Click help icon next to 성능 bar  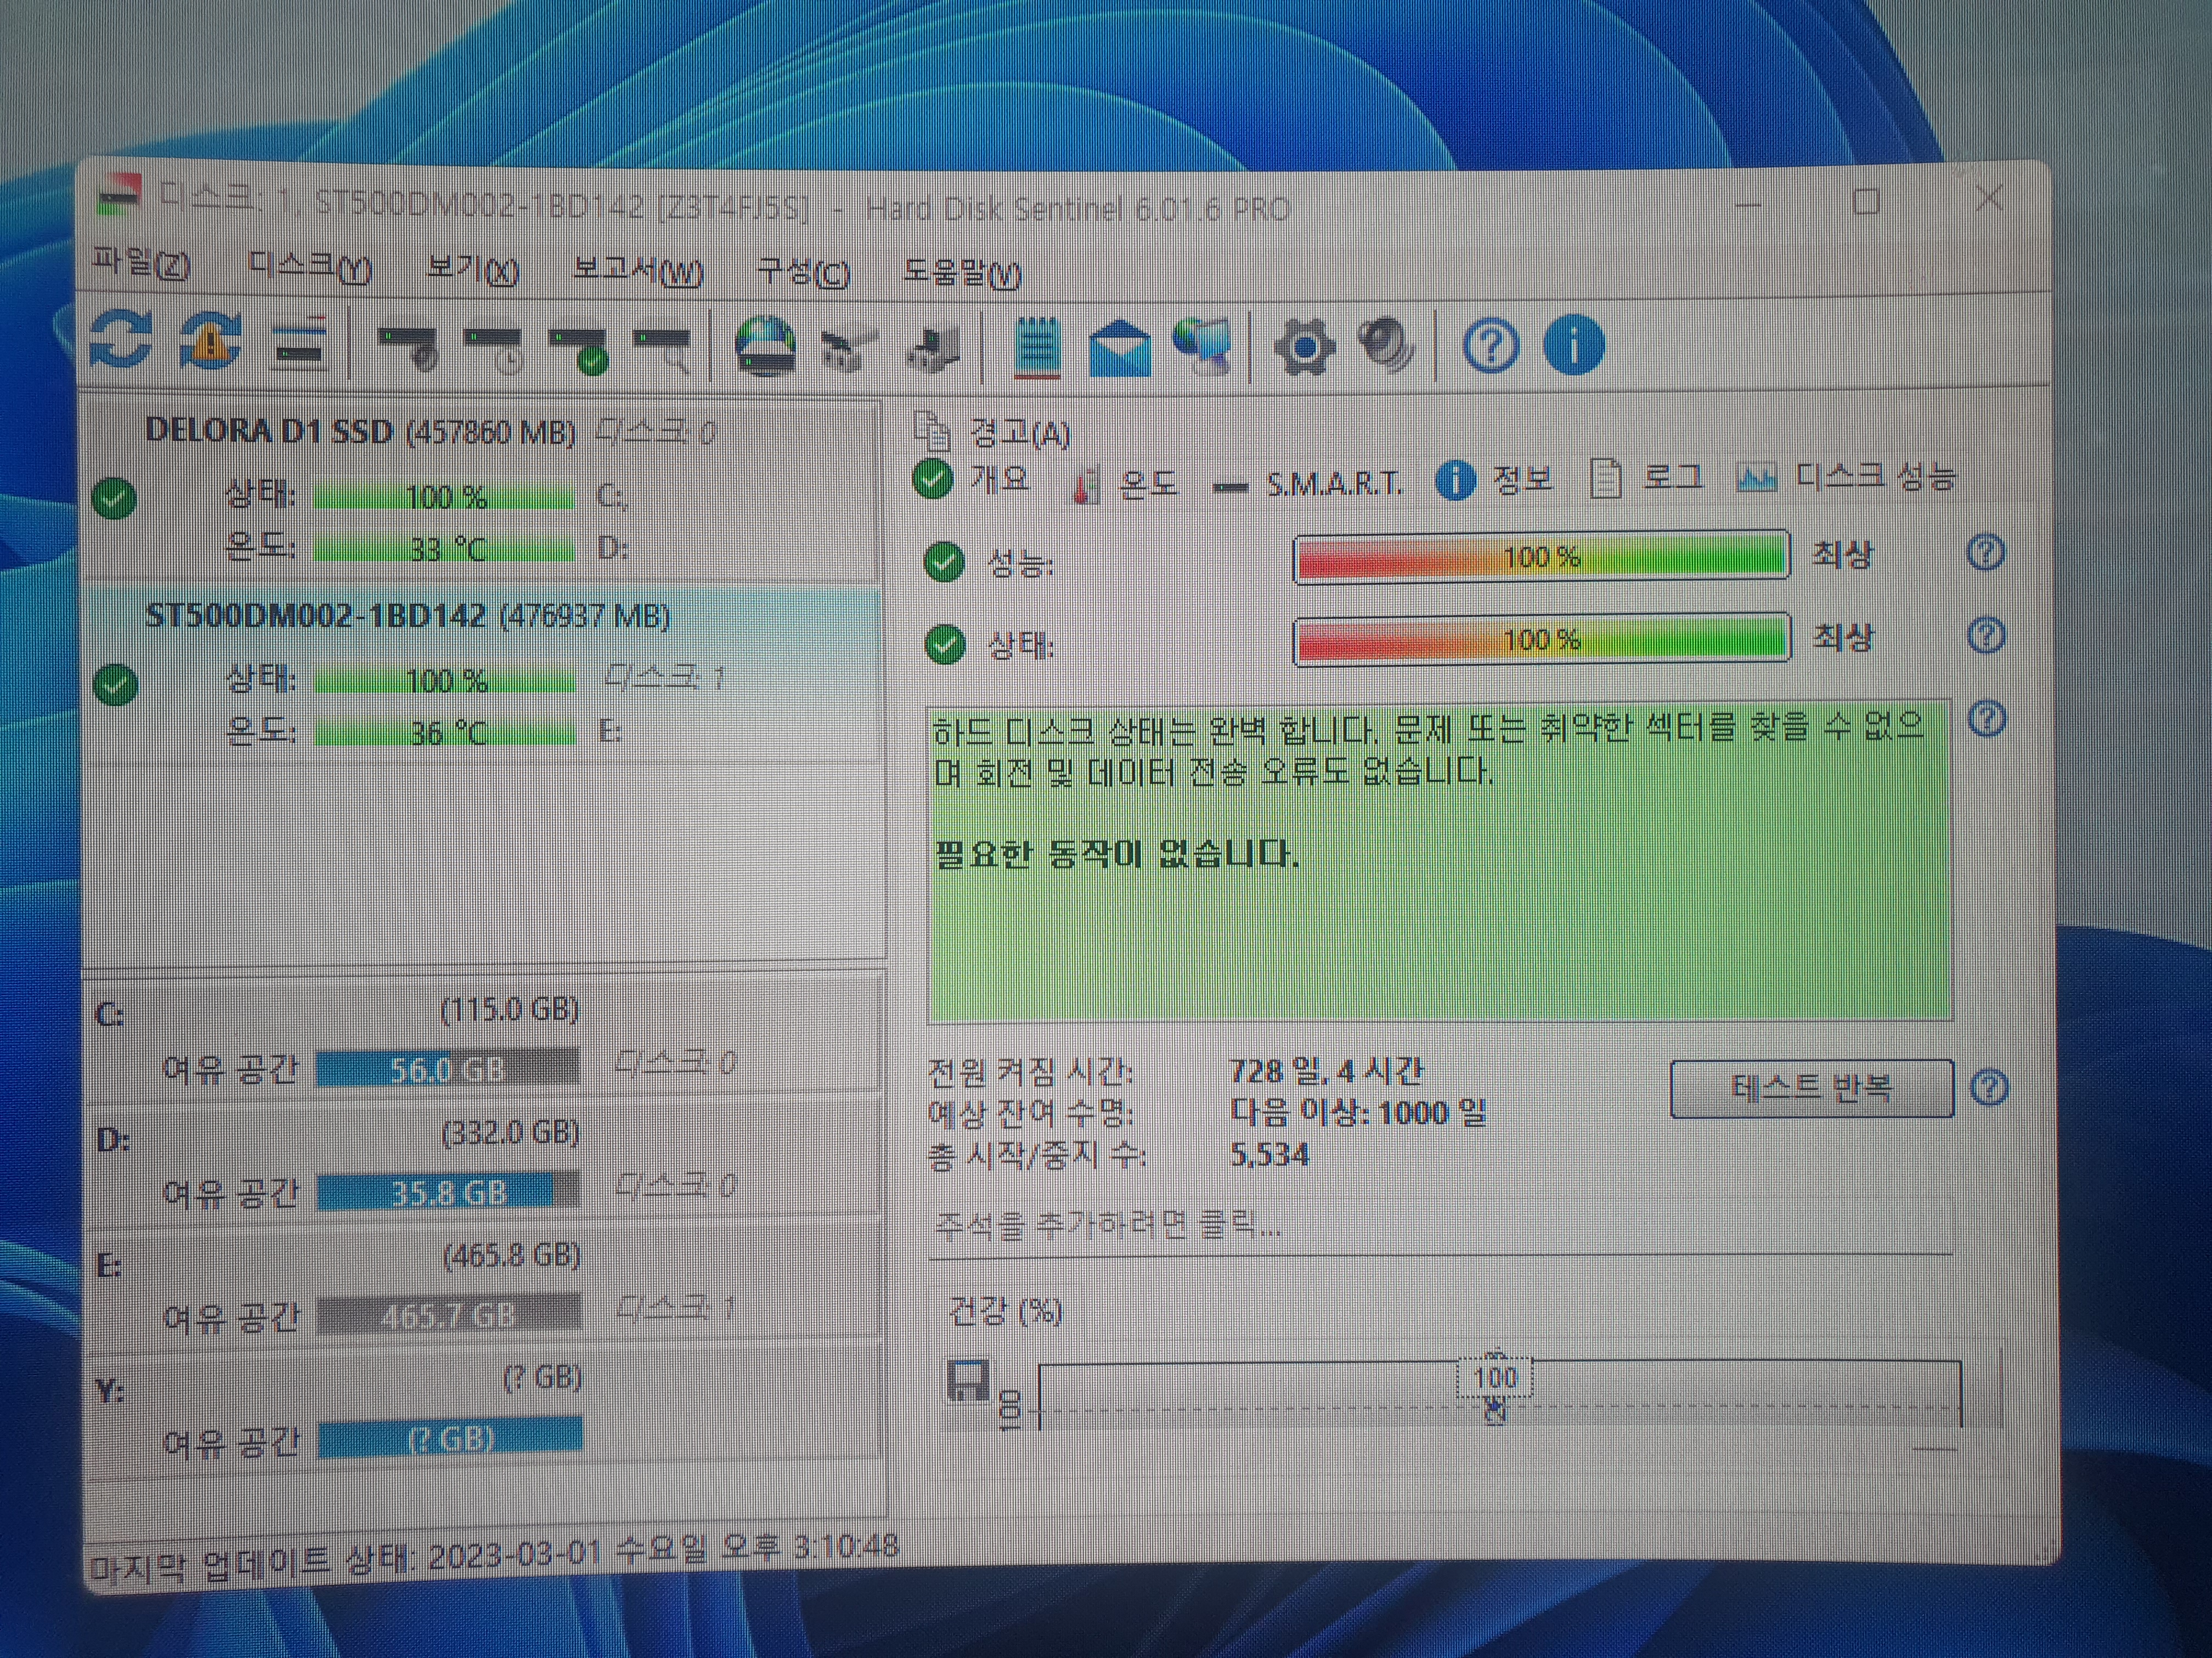pos(1986,553)
